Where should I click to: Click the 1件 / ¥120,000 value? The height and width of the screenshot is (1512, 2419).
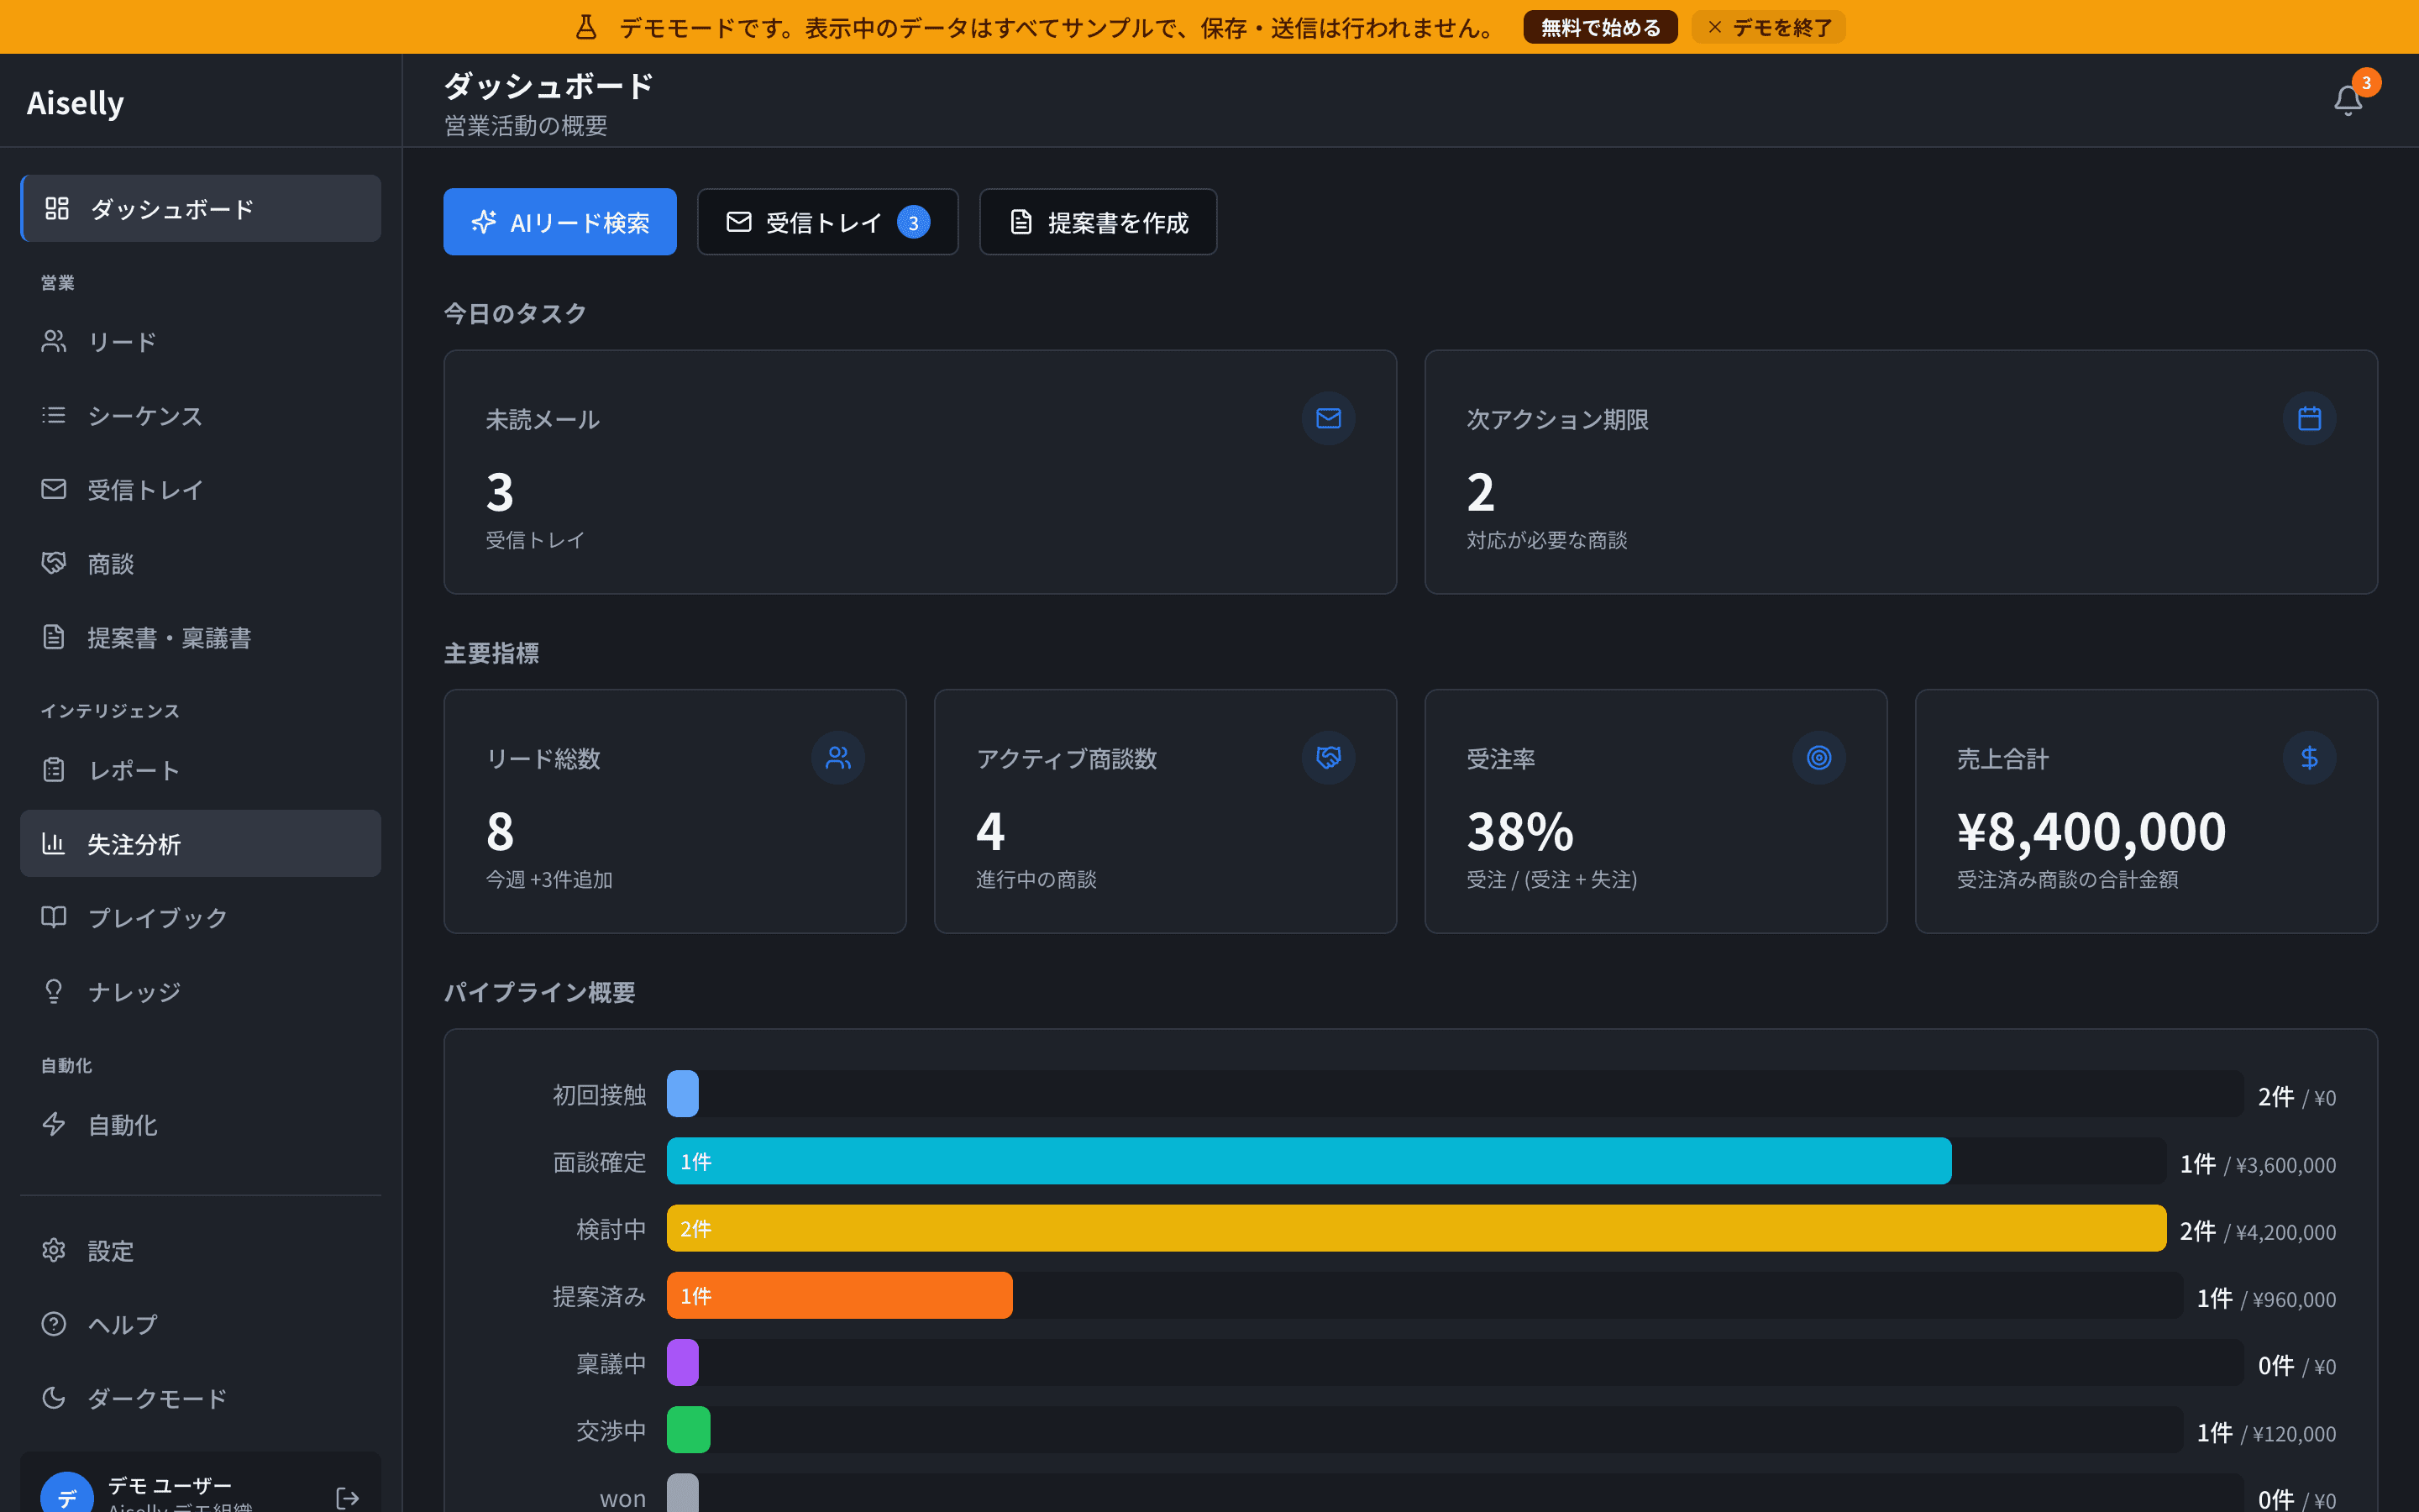[x=2266, y=1433]
